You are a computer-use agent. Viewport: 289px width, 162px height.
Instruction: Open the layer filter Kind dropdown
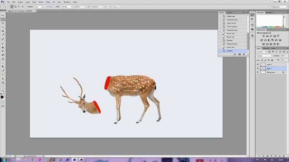coord(261,52)
